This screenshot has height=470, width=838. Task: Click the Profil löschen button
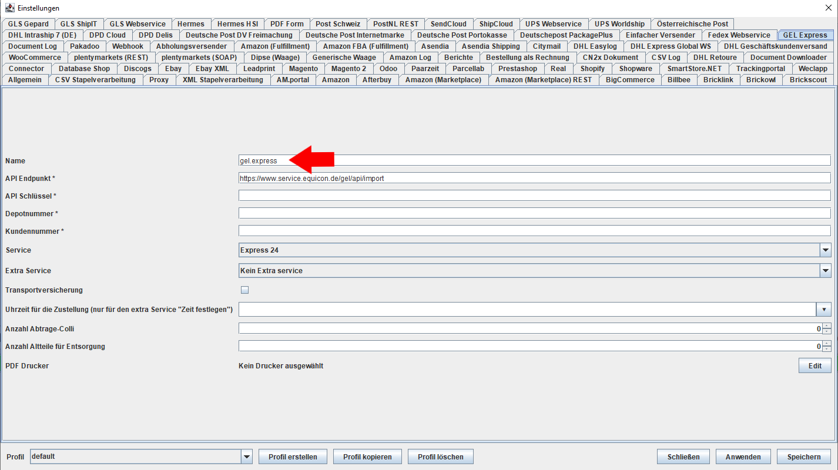pyautogui.click(x=441, y=456)
